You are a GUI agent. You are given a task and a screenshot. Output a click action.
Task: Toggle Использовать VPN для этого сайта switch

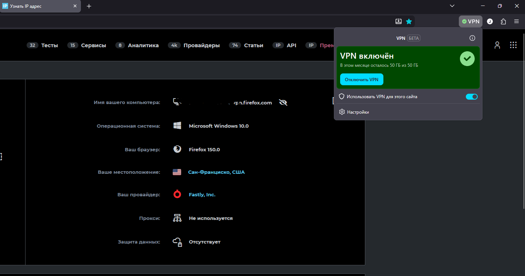coord(472,97)
